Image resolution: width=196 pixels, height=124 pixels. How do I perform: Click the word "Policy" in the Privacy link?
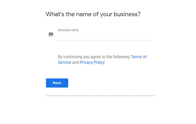tap(99, 62)
